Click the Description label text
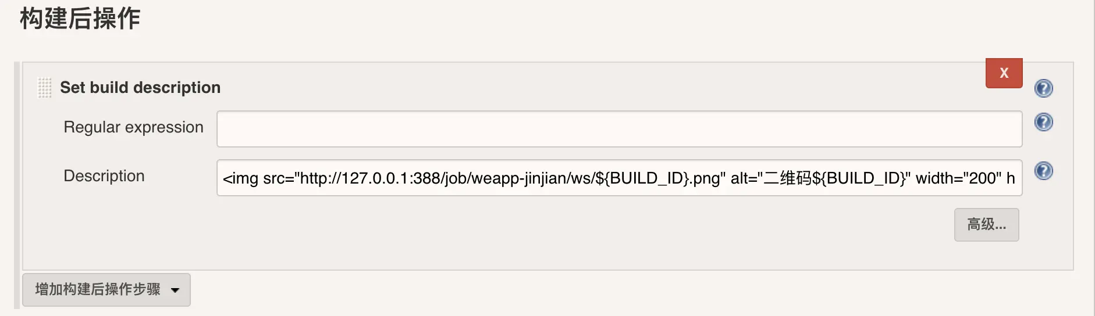Screen dimensions: 1095x316 [104, 176]
